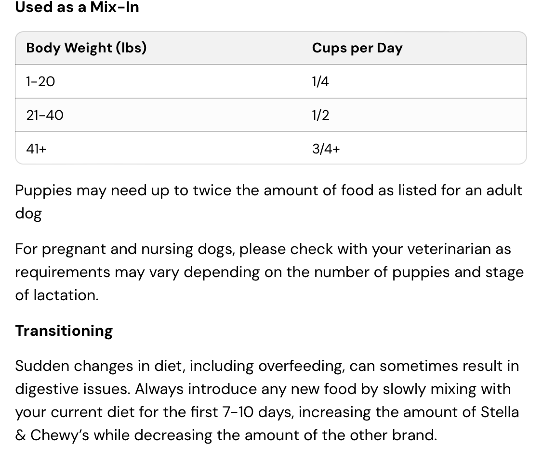This screenshot has height=458, width=556.
Task: Click the "3/4+" cups value cell
Action: [326, 149]
